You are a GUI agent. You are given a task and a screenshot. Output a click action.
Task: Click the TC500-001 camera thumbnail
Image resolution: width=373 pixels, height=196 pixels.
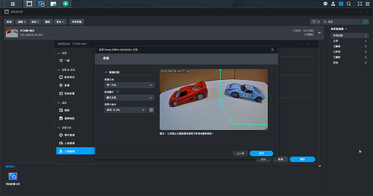[11, 33]
